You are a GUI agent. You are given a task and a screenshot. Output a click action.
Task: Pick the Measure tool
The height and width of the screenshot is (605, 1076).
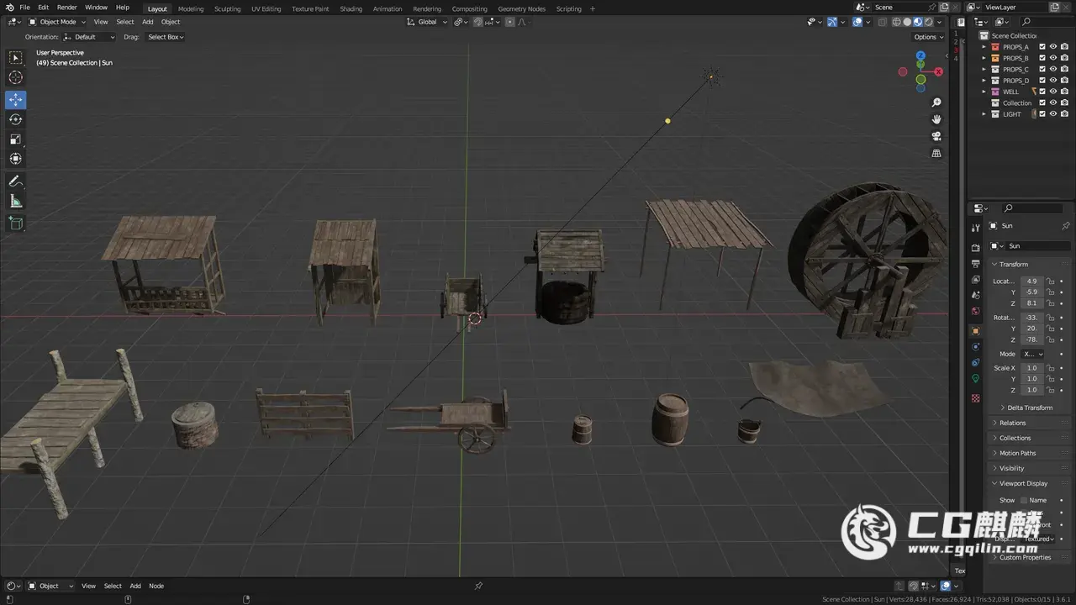pyautogui.click(x=16, y=201)
